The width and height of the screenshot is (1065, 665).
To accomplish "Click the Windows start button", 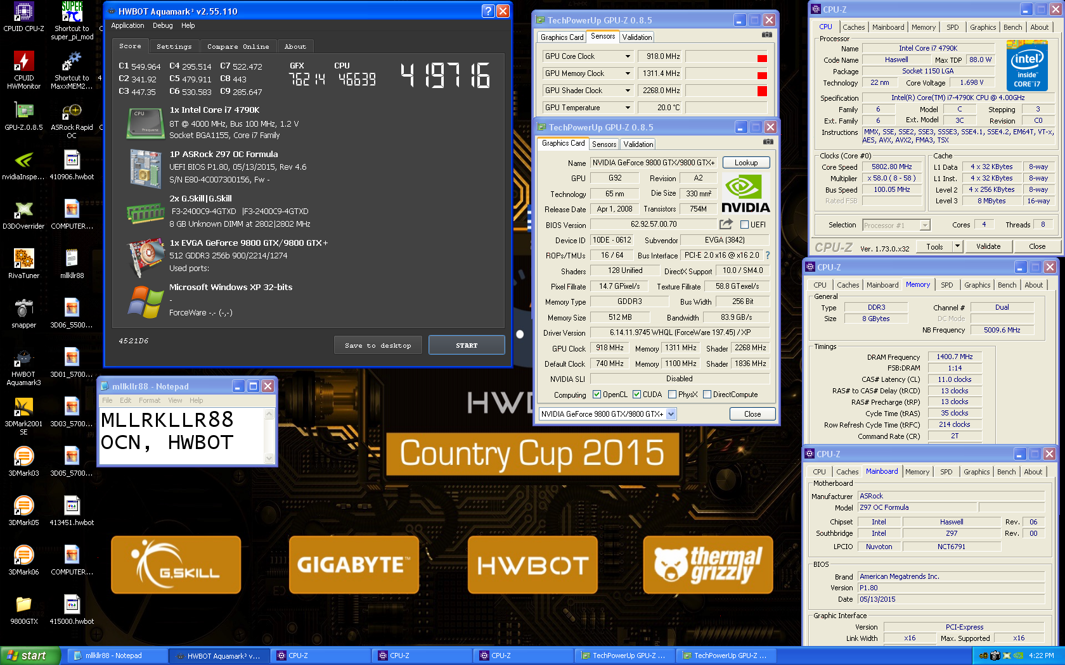I will click(30, 655).
